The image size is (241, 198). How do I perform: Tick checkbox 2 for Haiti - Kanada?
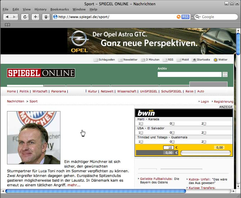(x=205, y=124)
